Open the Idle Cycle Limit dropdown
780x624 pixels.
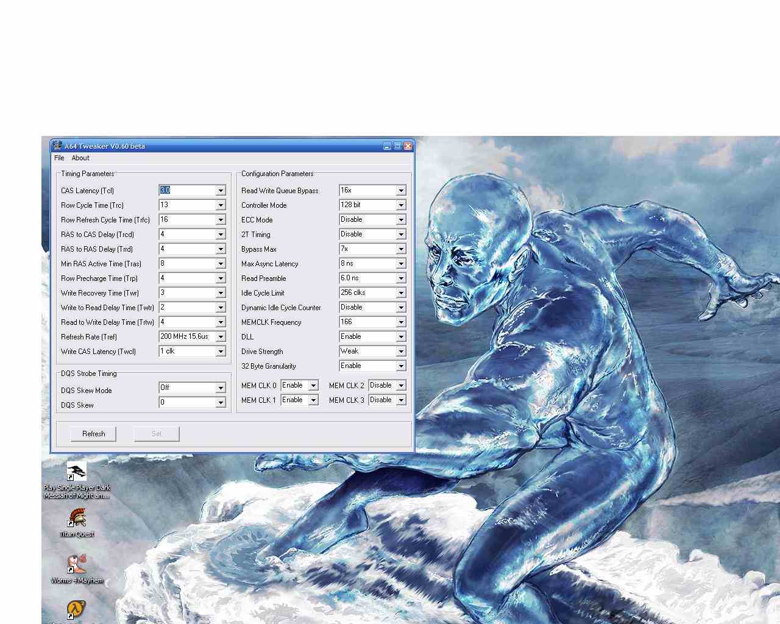[x=401, y=293]
